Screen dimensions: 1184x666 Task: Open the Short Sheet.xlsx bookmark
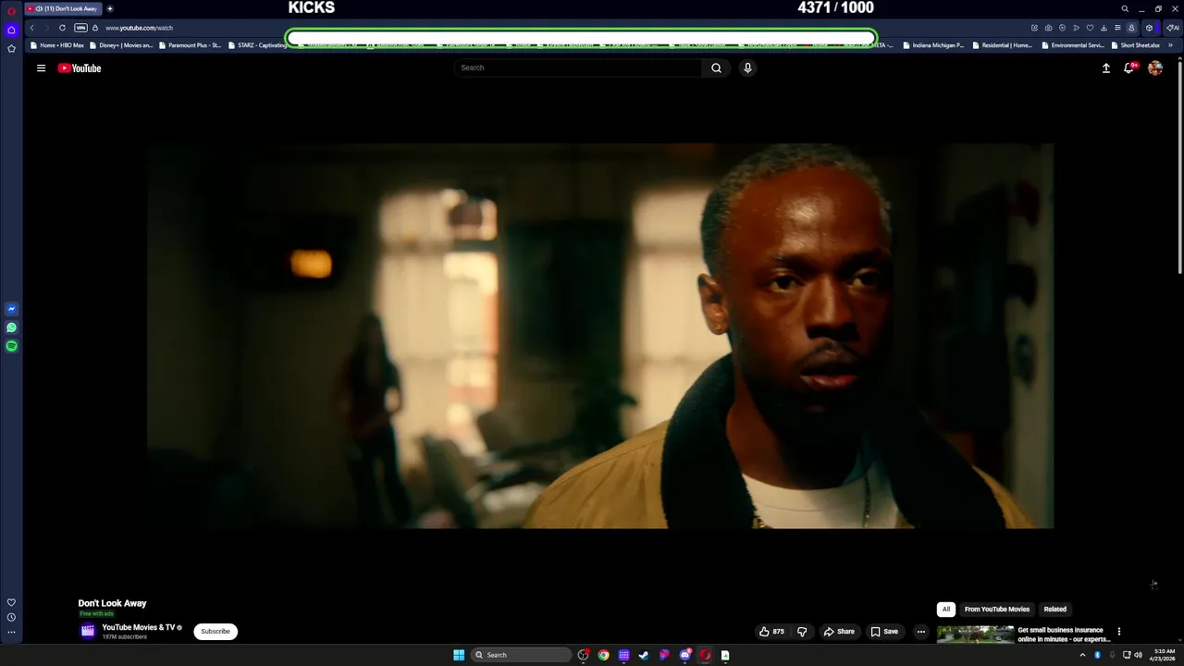(x=1134, y=45)
